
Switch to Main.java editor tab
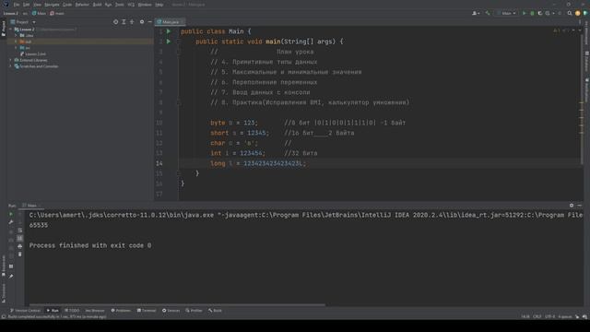click(169, 22)
